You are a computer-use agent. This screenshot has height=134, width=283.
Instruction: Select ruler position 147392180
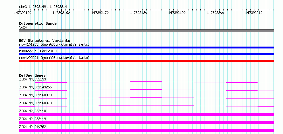coord(138,13)
